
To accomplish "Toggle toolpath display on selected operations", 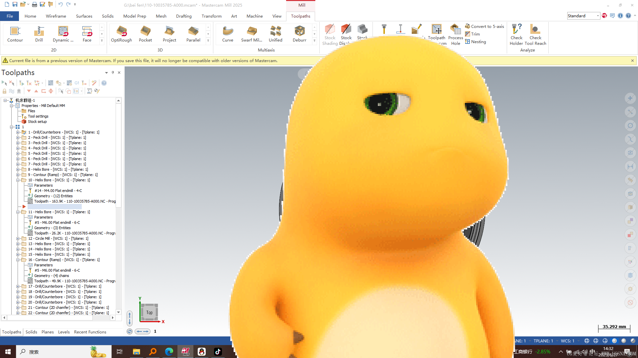I will pyautogui.click(x=12, y=91).
